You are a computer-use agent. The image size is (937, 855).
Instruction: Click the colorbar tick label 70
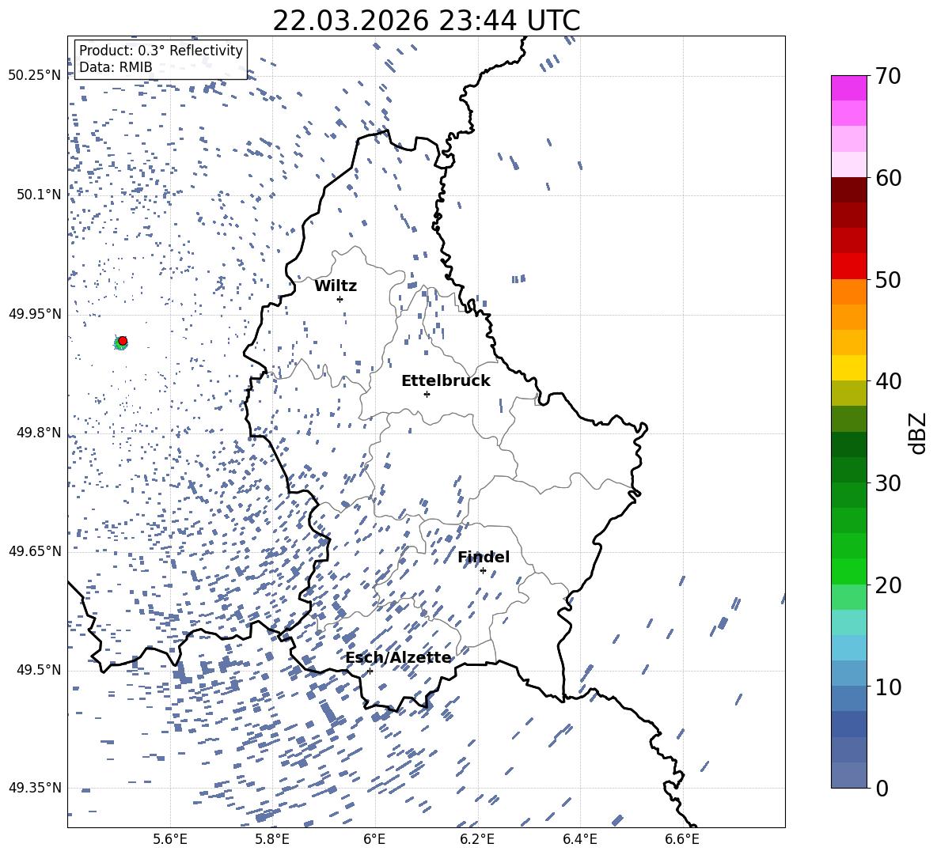pyautogui.click(x=888, y=76)
